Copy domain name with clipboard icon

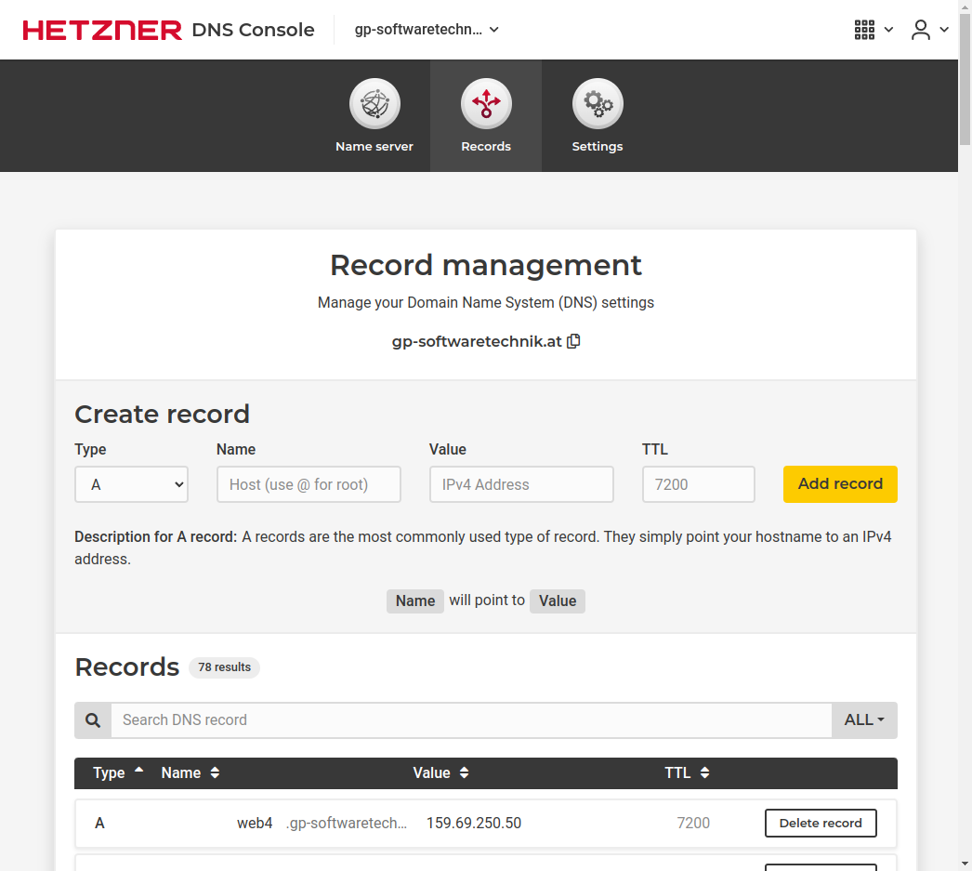pos(573,341)
